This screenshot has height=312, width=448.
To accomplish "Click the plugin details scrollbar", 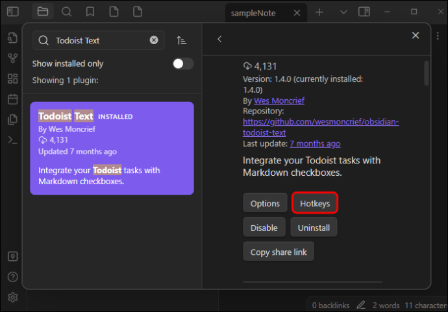I will [427, 73].
